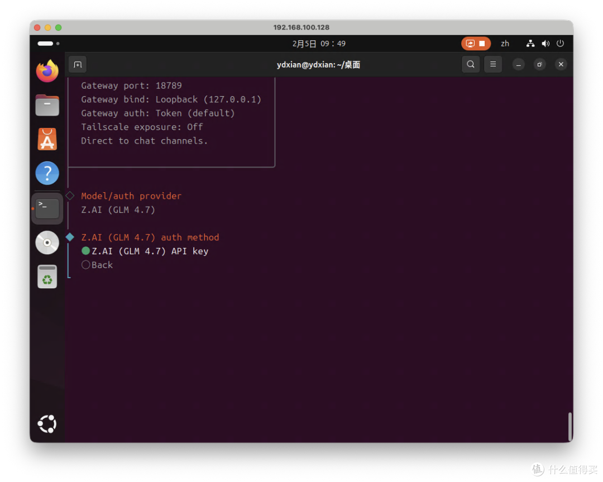Click the terminal vertical scrollbar

(570, 427)
